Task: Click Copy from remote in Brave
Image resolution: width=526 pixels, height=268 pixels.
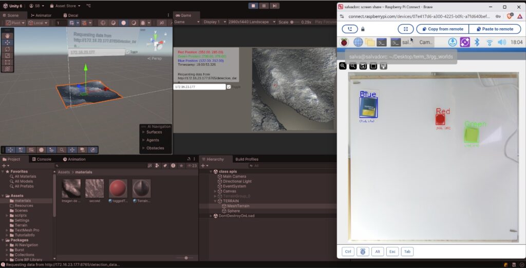Action: [442, 29]
